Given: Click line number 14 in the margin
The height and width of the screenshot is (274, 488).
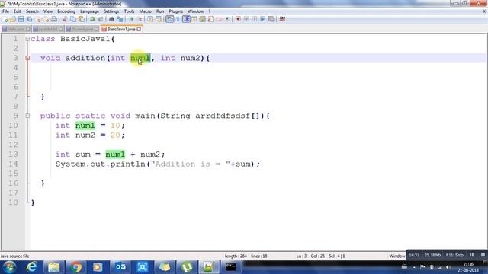Looking at the screenshot, I should (13, 164).
